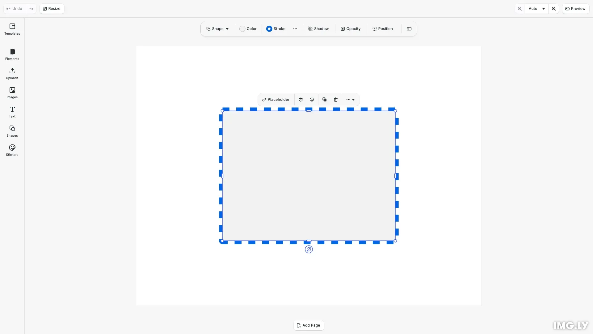This screenshot has height=334, width=593.
Task: Open the Shapes panel
Action: pyautogui.click(x=12, y=131)
